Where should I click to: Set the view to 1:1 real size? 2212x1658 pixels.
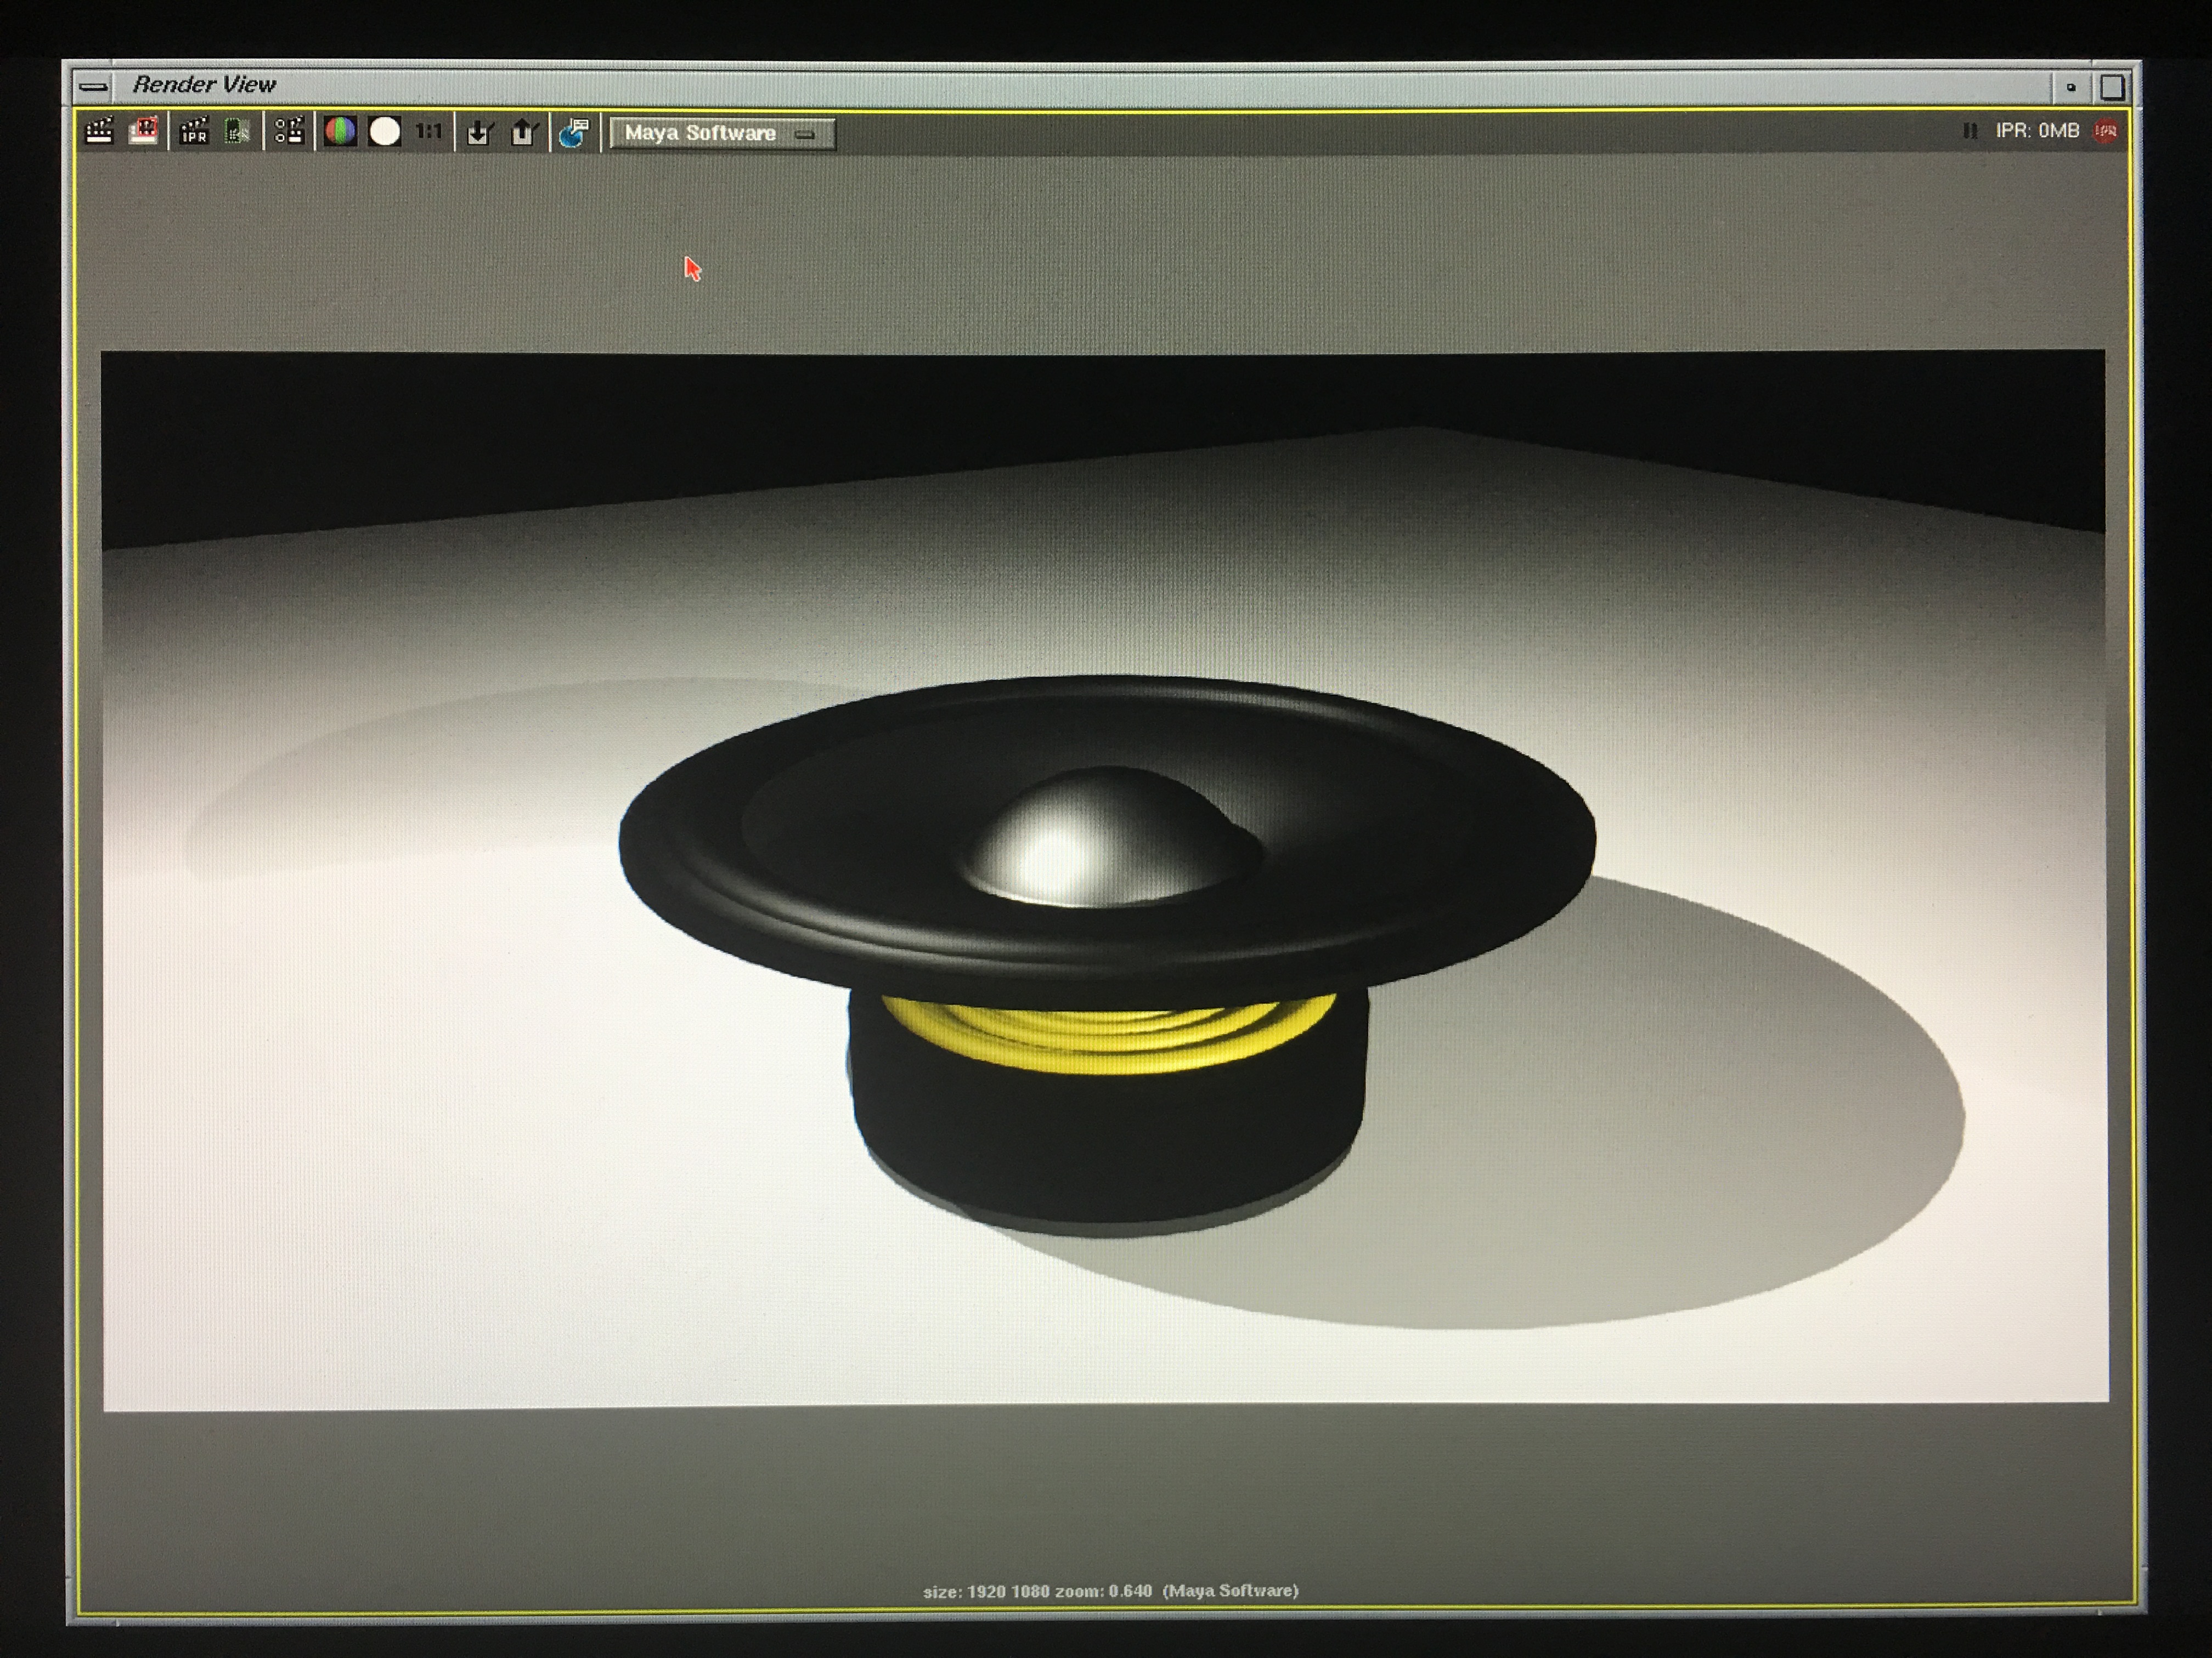tap(429, 132)
